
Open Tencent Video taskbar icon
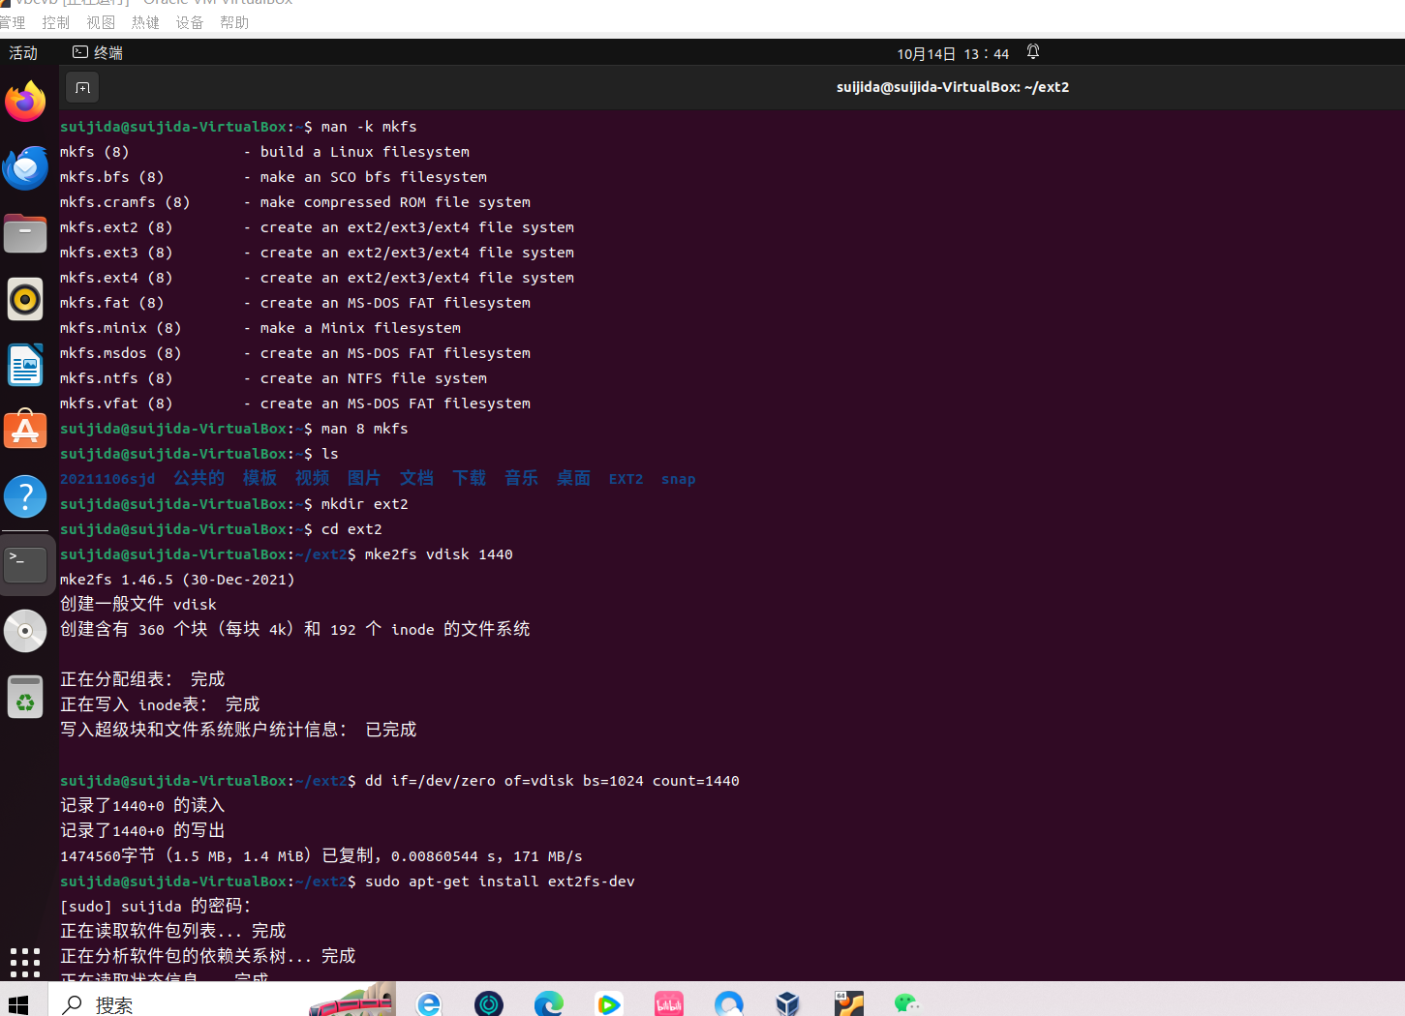(609, 1003)
